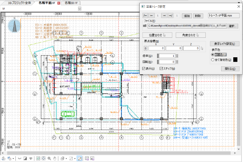
Task: Open dropdown arrow beside dashed square icon
Action: pyautogui.click(x=75, y=159)
